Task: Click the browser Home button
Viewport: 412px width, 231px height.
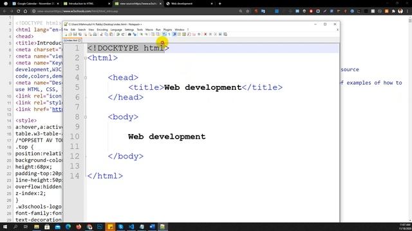Action: coord(26,12)
